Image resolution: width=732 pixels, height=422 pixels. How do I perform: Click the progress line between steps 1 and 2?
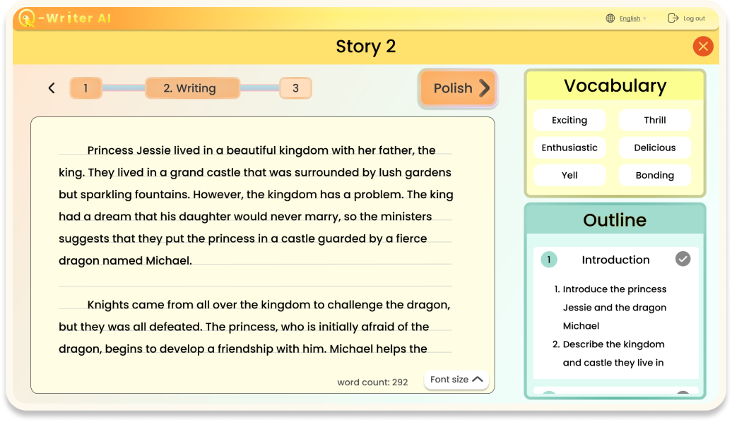(x=124, y=88)
